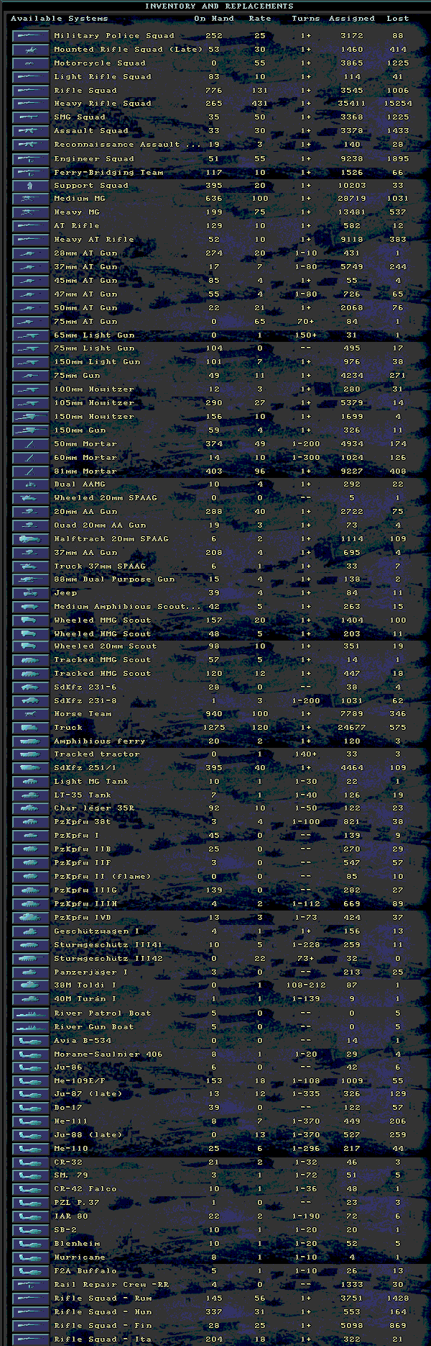Select the Hurricane aircraft icon
431x1346 pixels.
tap(31, 1257)
